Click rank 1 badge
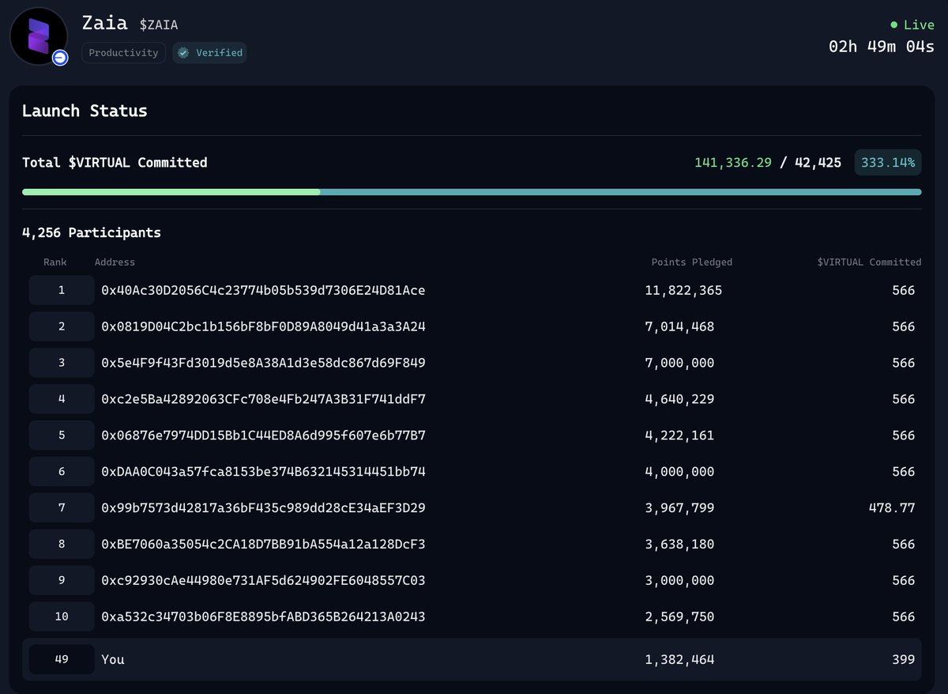 (x=62, y=290)
